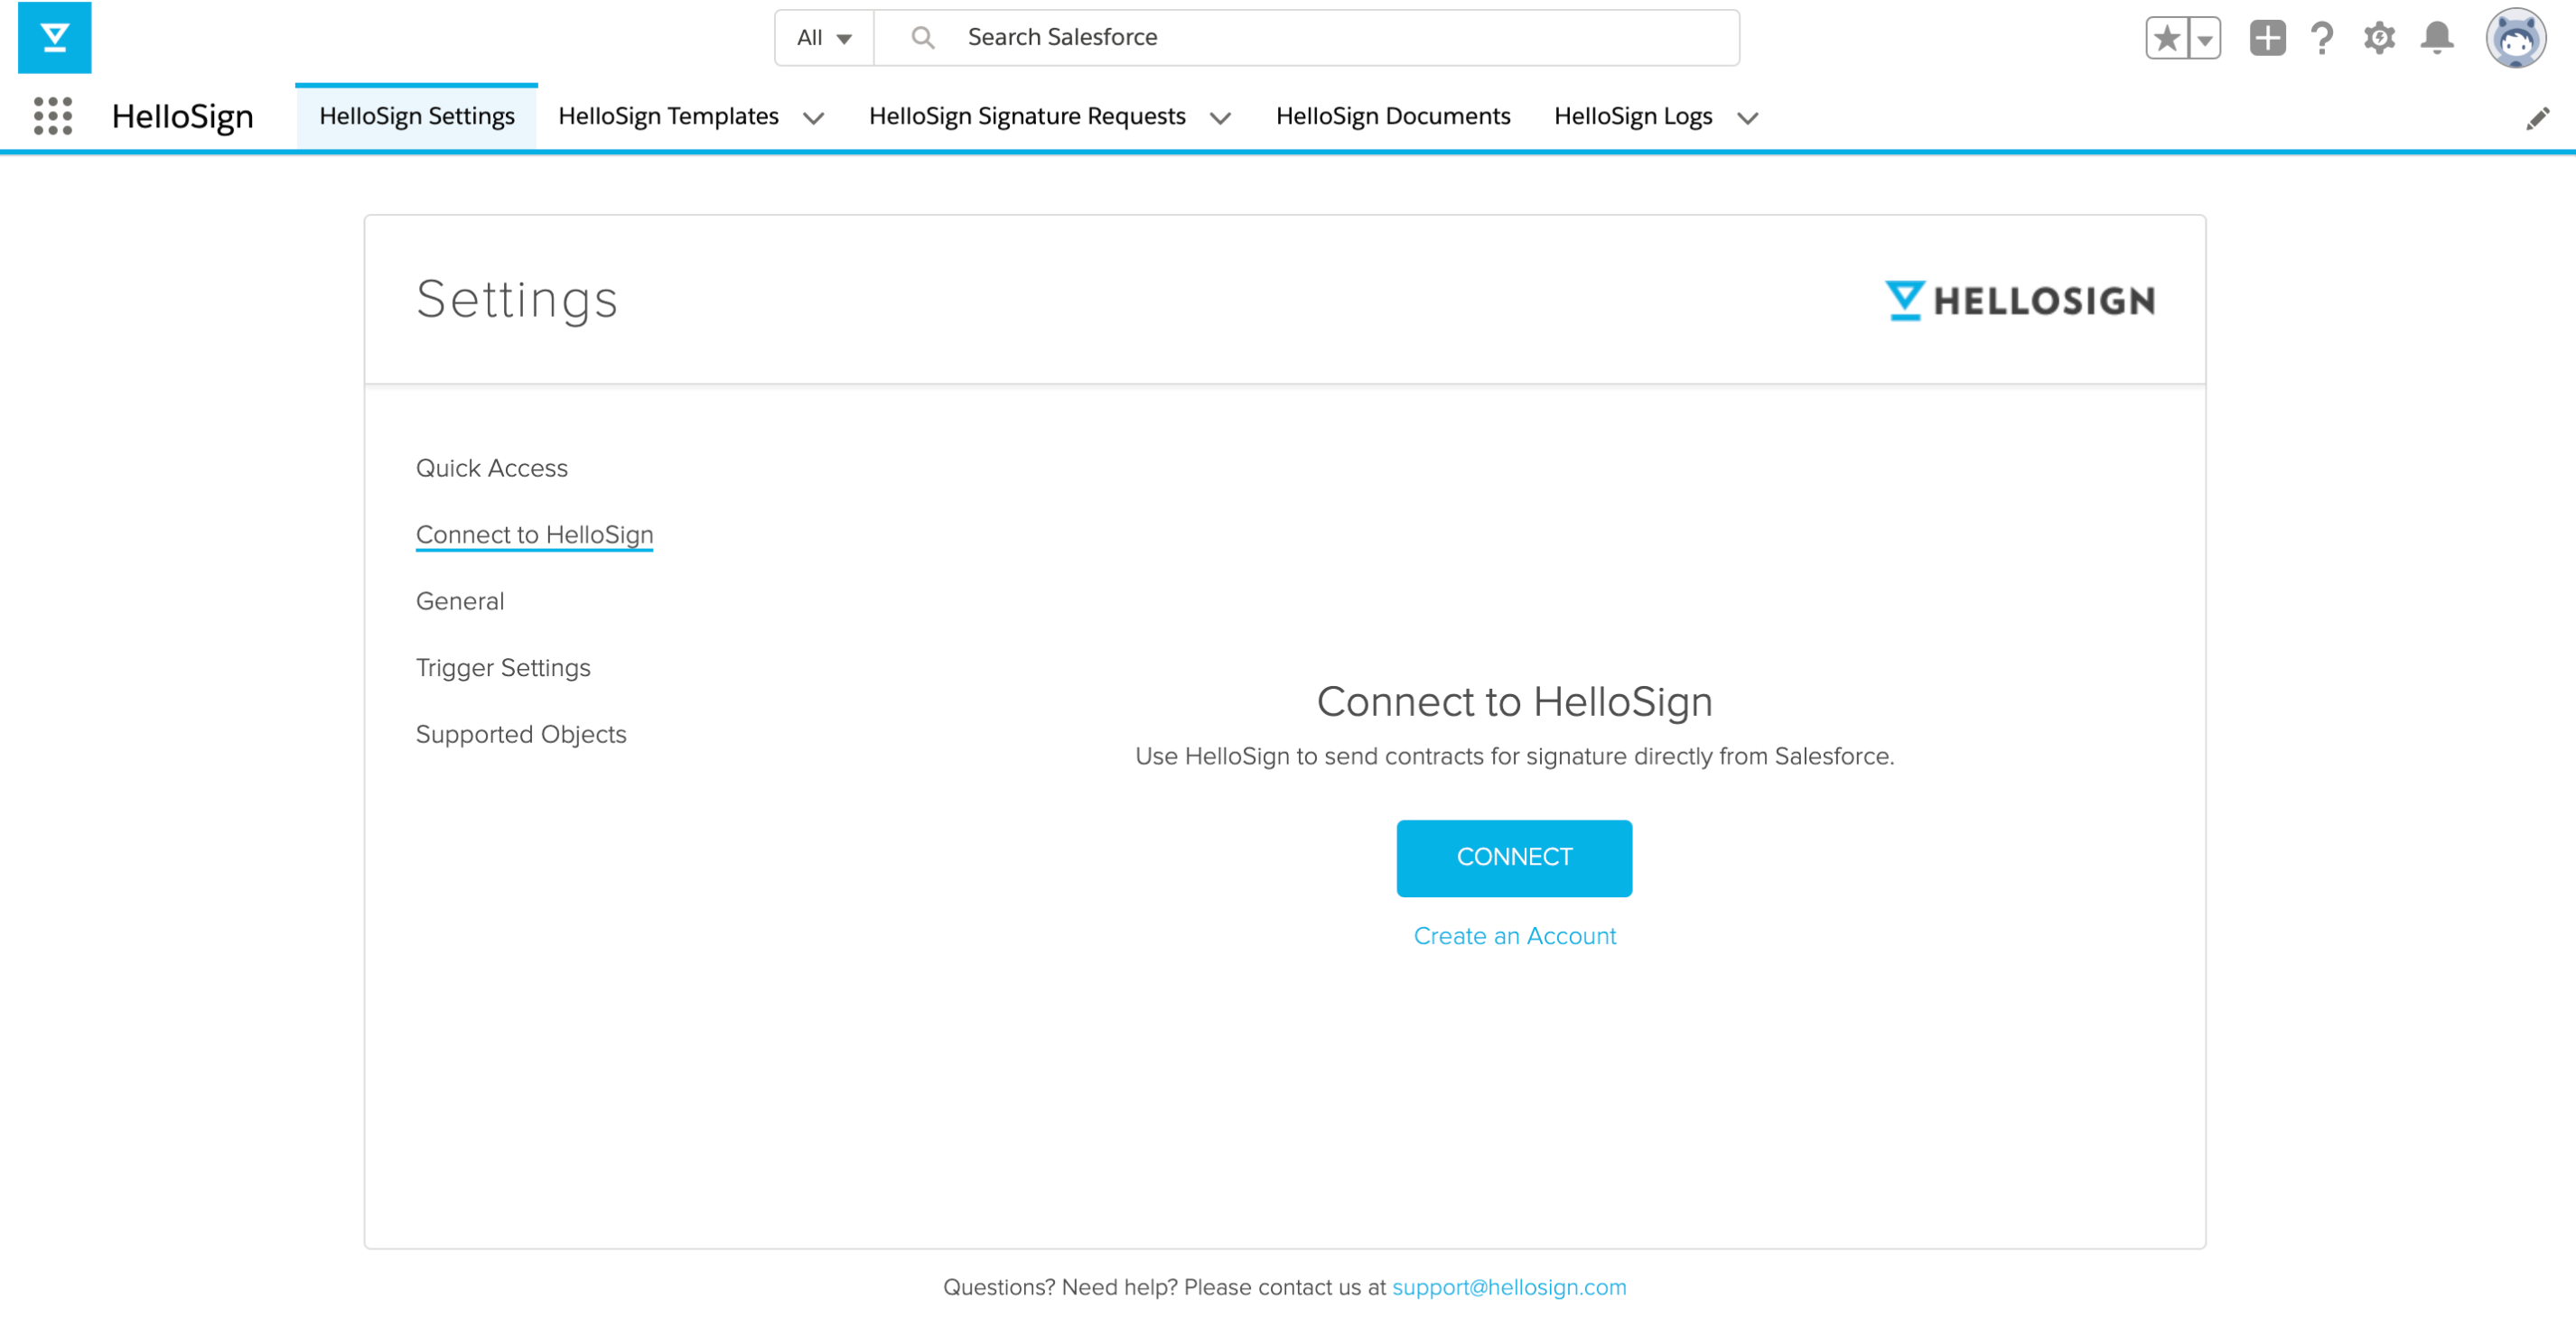Click the HelloSign app name label
The width and height of the screenshot is (2576, 1327).
coord(182,117)
